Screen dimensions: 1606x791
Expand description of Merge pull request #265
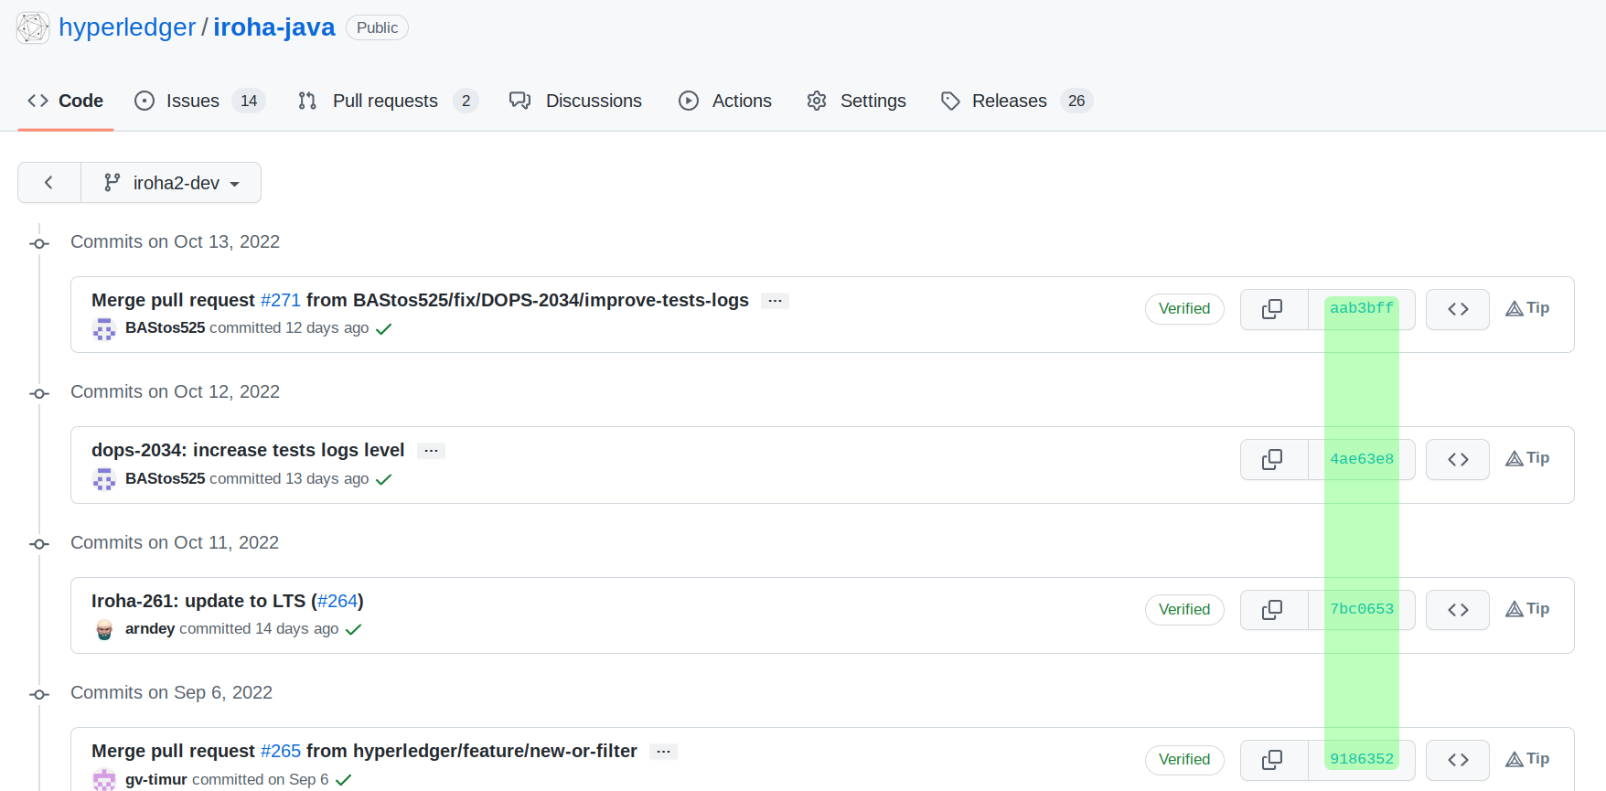click(x=663, y=752)
